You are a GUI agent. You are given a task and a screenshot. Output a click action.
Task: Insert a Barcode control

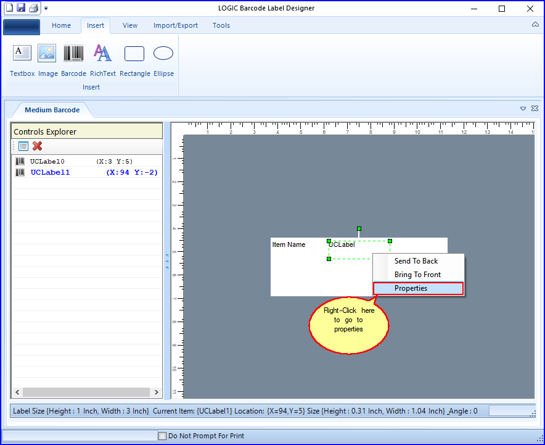pyautogui.click(x=73, y=60)
